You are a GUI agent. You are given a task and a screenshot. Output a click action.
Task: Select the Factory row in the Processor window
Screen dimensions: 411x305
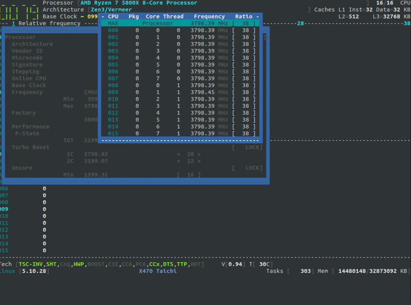click(x=23, y=113)
